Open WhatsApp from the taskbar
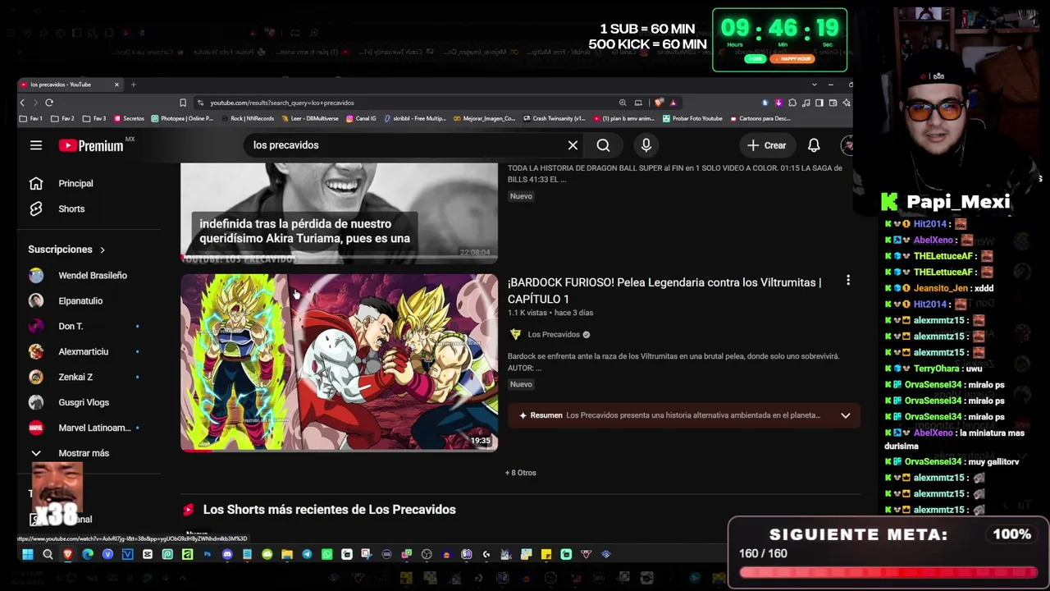1050x591 pixels. tap(326, 555)
